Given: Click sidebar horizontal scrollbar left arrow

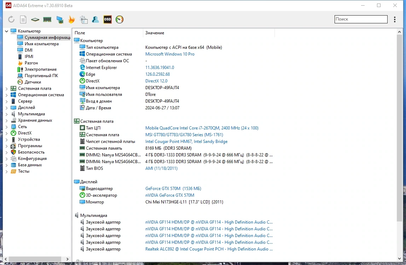Looking at the screenshot, I should (x=6, y=259).
